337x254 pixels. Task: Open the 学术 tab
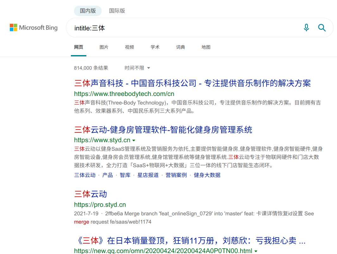coord(155,47)
